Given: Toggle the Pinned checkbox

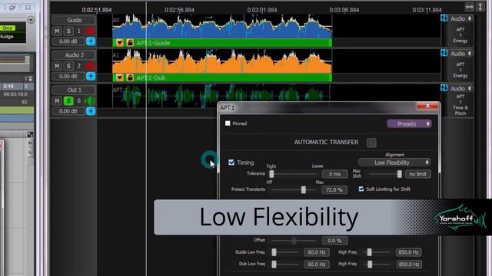Looking at the screenshot, I should [228, 123].
